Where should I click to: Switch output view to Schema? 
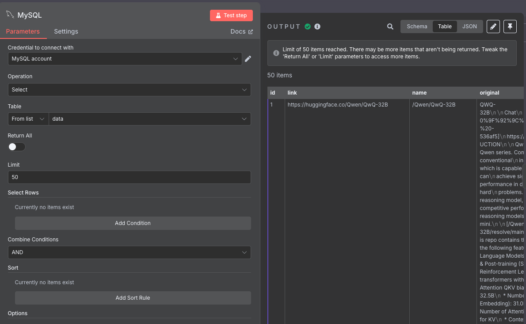[417, 27]
